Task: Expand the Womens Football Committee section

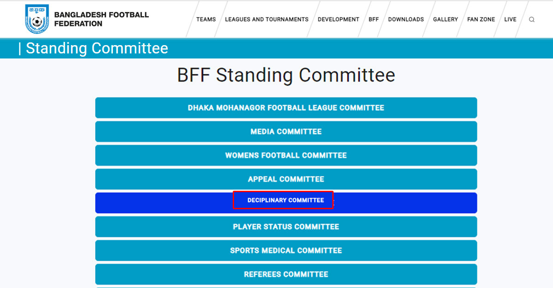Action: coord(286,155)
